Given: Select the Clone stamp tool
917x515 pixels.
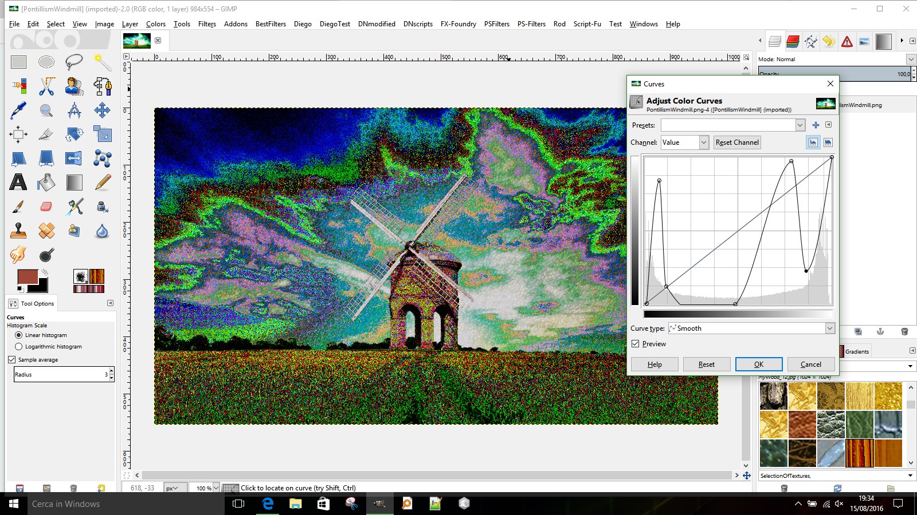Looking at the screenshot, I should tap(18, 230).
